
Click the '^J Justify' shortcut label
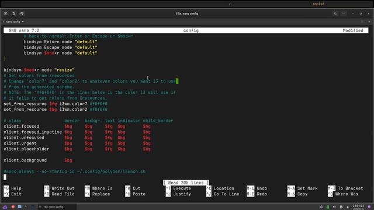point(178,194)
